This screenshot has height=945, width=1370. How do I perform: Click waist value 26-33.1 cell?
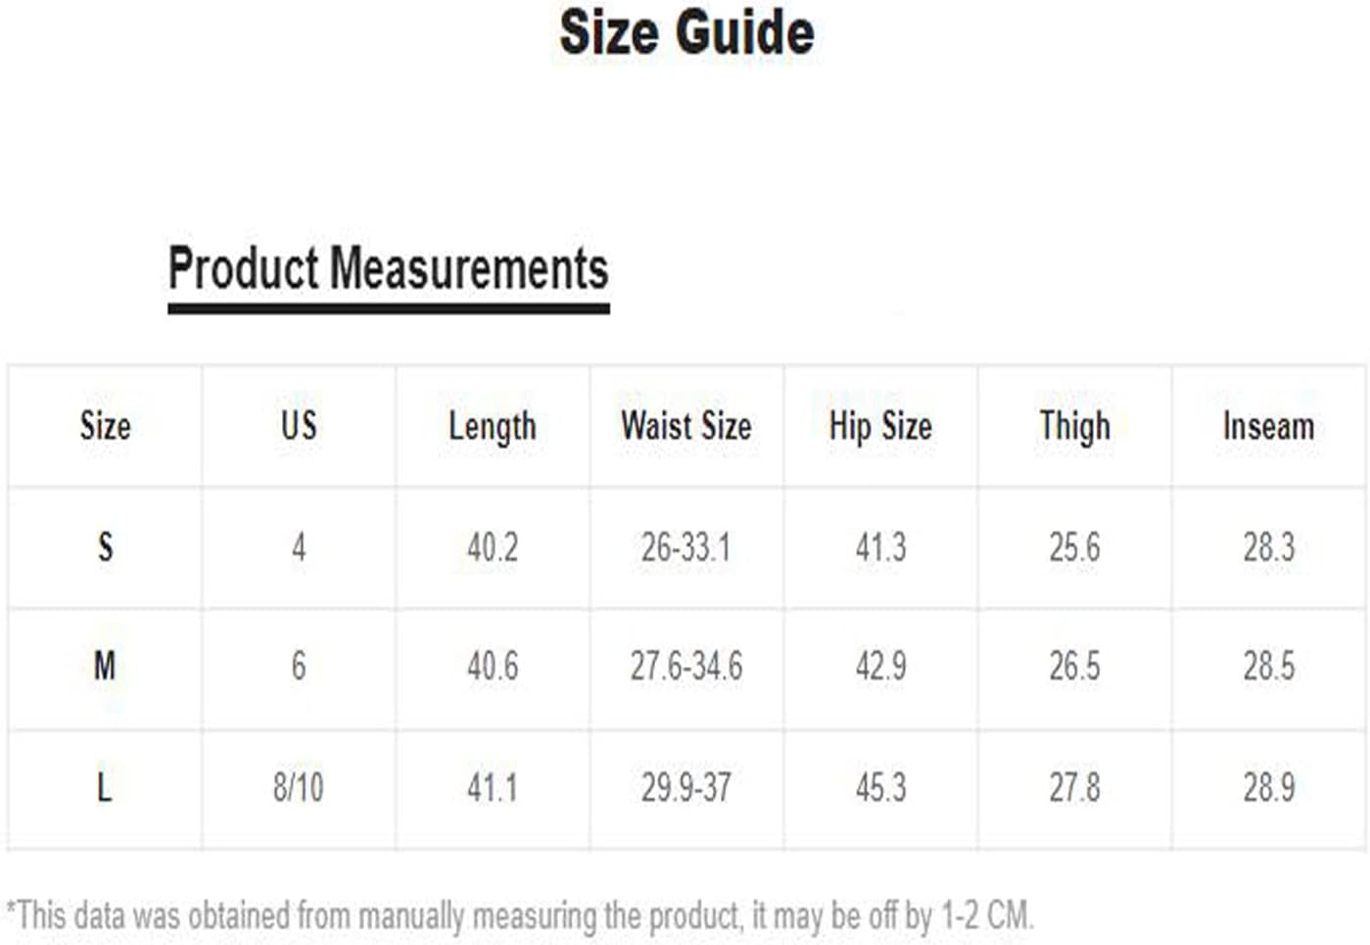pyautogui.click(x=686, y=546)
